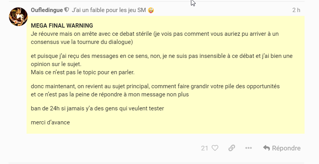Viewport: 319px width, 164px height.
Task: Expand more actions with the three dots
Action: 249,148
